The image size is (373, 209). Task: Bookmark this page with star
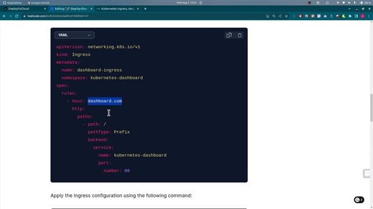click(286, 16)
